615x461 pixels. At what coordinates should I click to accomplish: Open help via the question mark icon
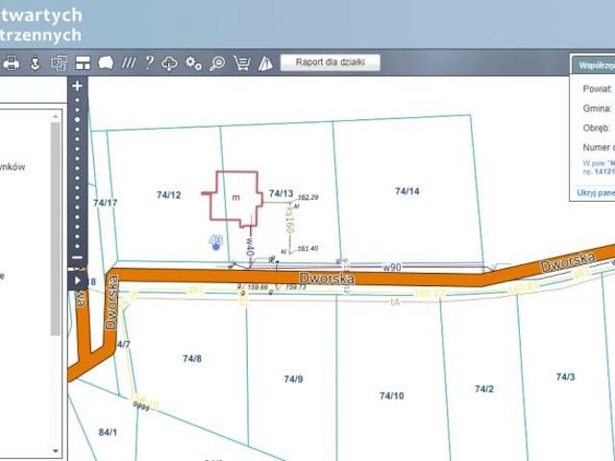click(149, 63)
